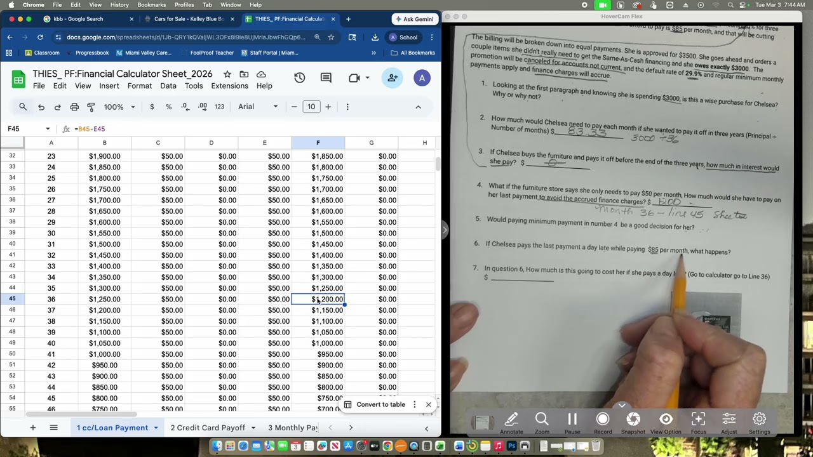The width and height of the screenshot is (813, 457).
Task: Redo the last spreadsheet action
Action: tap(58, 107)
